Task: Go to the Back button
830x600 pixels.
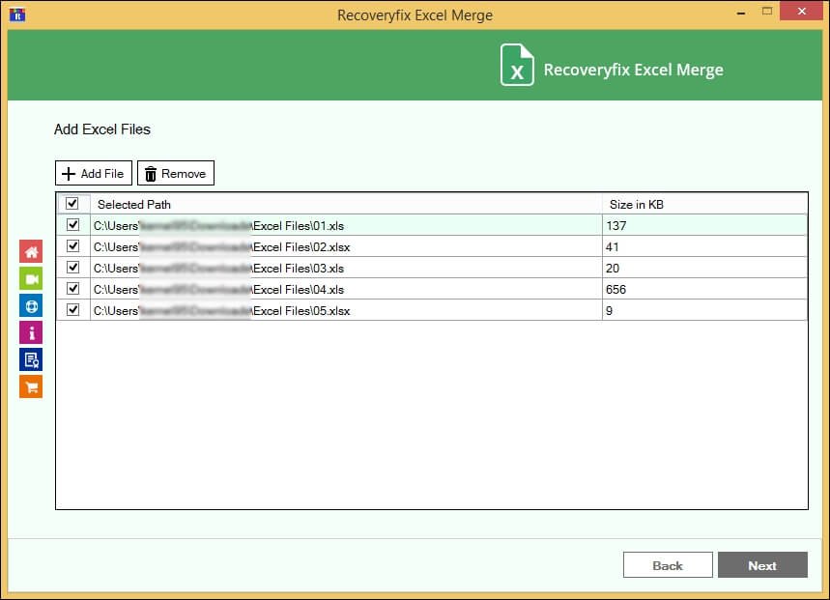Action: coord(668,565)
